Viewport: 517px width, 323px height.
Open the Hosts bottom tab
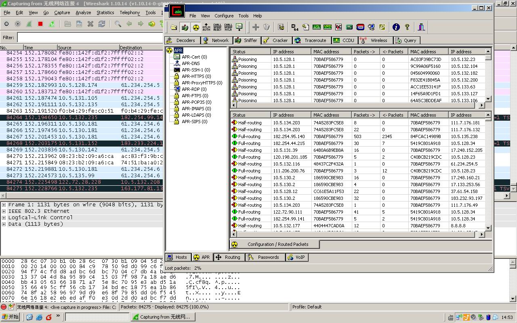click(178, 257)
